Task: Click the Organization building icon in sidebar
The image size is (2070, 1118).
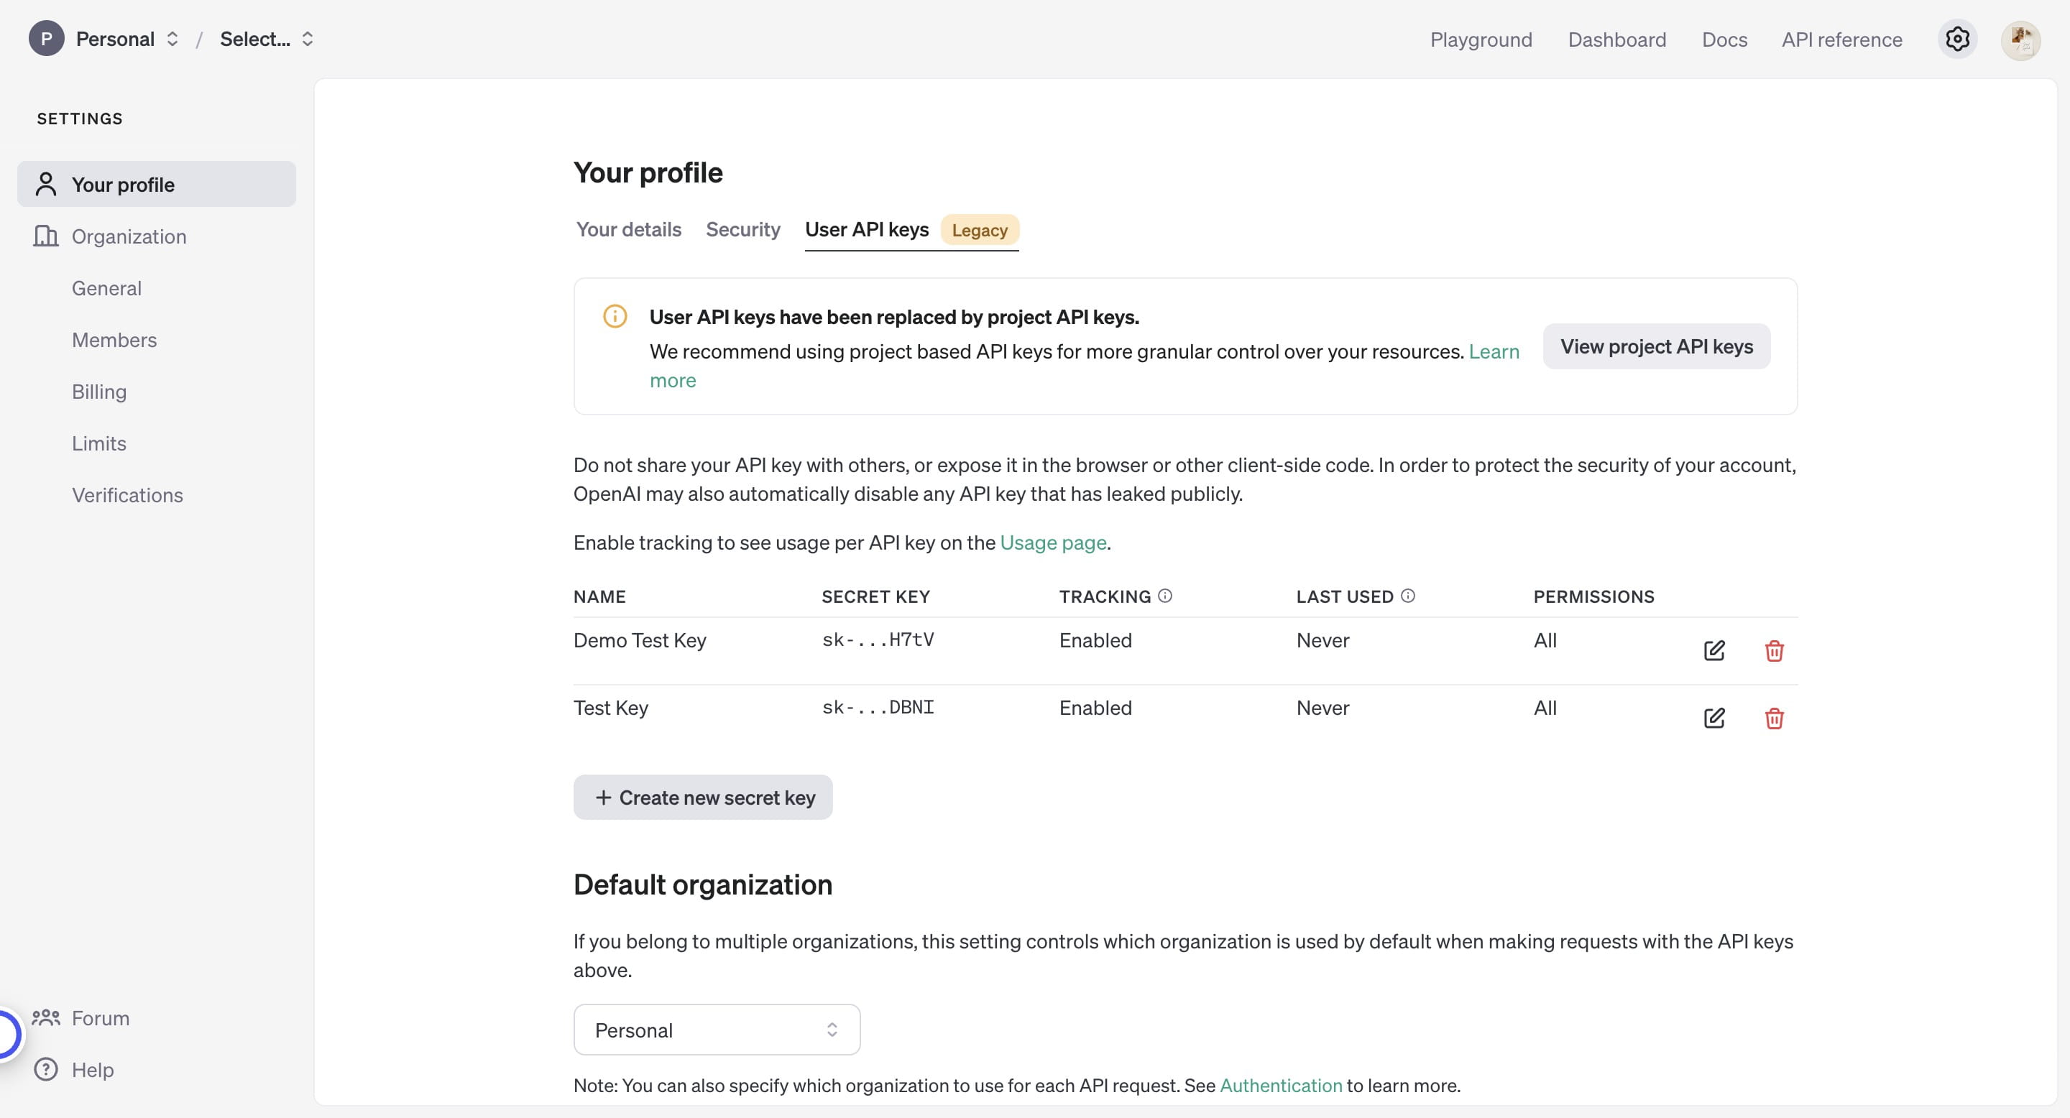Action: [x=45, y=236]
